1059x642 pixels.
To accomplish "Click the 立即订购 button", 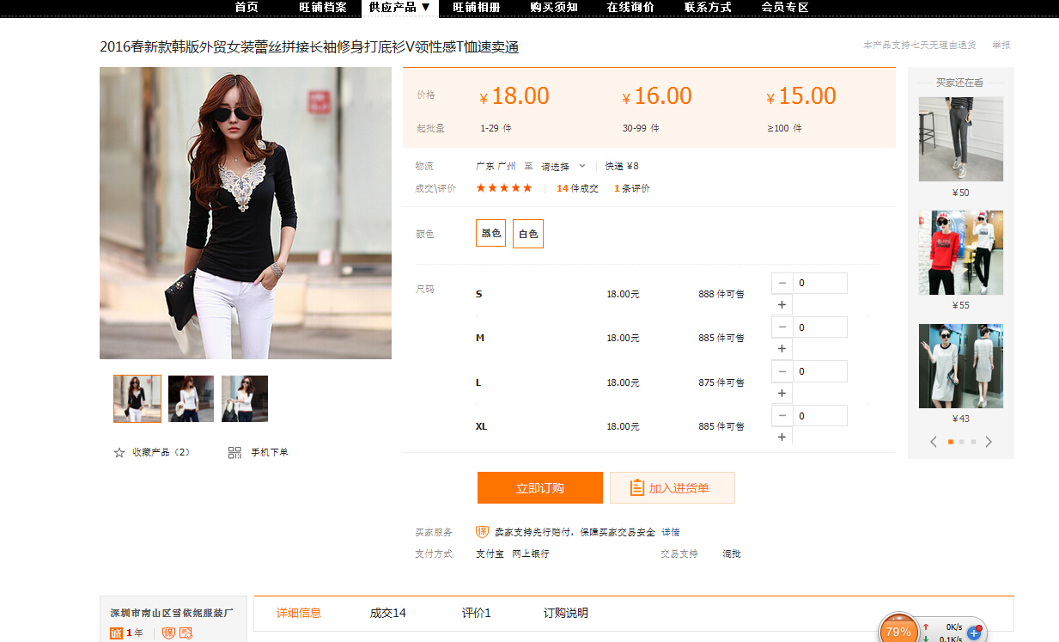I will tap(539, 488).
